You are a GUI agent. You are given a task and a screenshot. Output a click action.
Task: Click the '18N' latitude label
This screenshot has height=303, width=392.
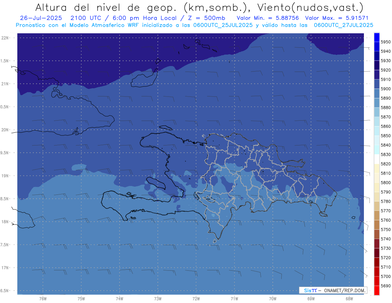click(x=5, y=222)
